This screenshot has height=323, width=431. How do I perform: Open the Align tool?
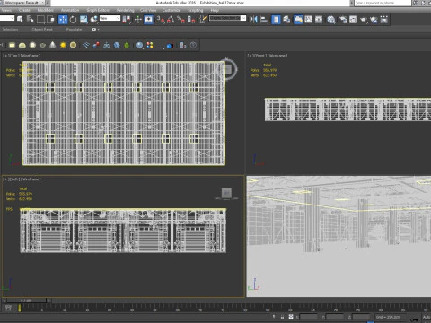pyautogui.click(x=264, y=20)
